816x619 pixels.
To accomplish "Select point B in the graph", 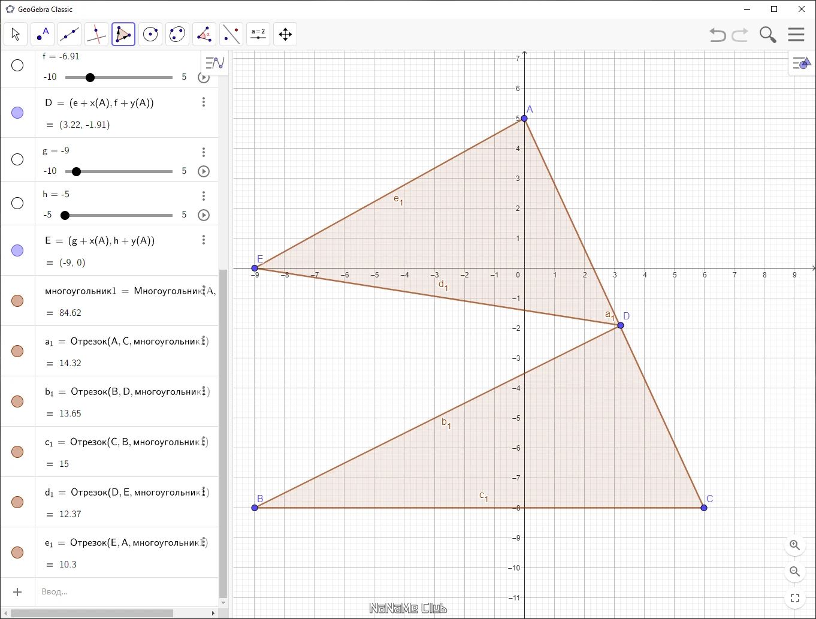I will coord(255,508).
